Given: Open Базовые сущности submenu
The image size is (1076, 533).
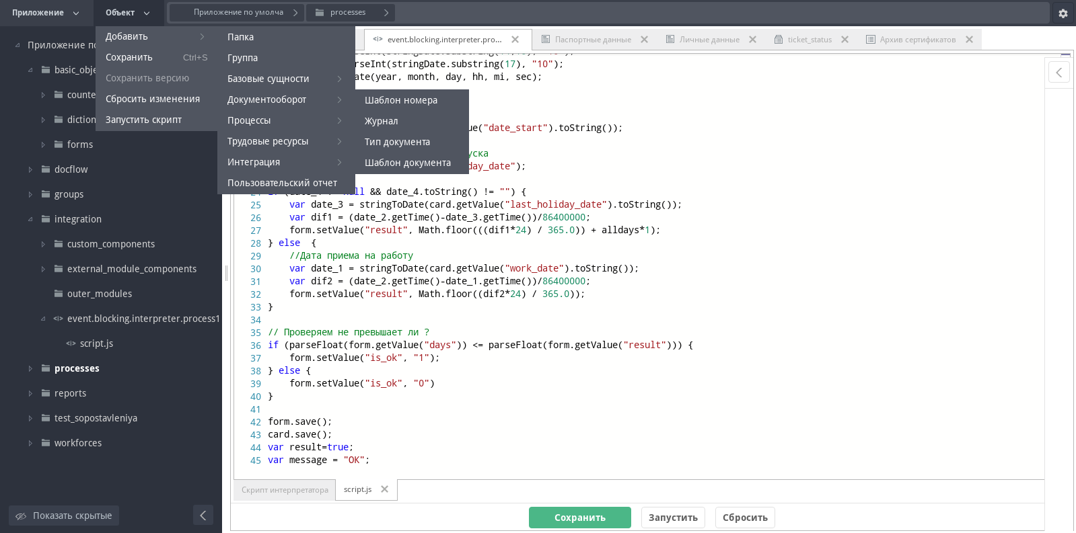Looking at the screenshot, I should [286, 79].
